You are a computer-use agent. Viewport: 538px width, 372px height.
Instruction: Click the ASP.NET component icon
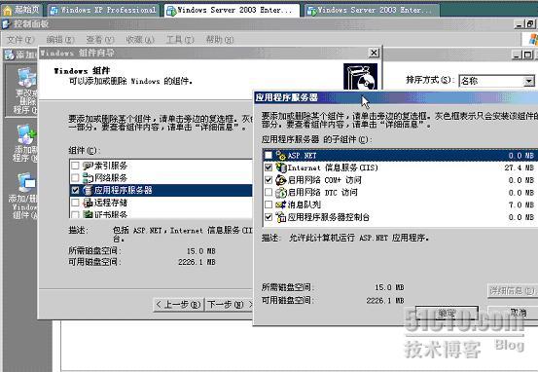tap(281, 156)
